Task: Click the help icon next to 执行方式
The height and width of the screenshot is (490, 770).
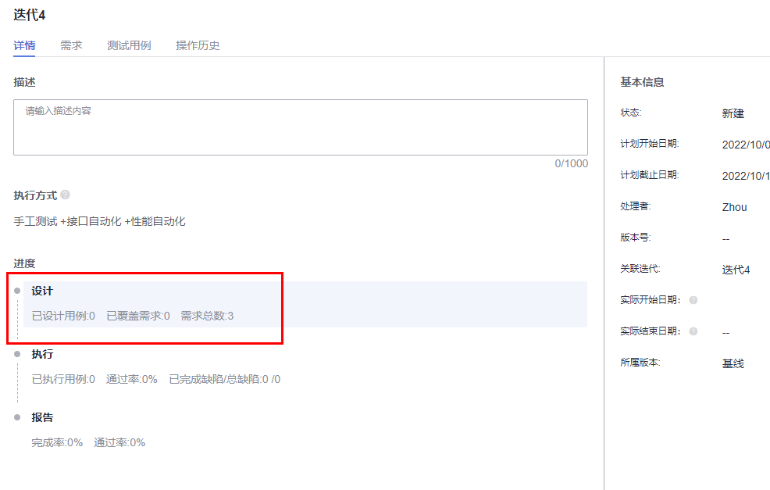Action: [66, 195]
